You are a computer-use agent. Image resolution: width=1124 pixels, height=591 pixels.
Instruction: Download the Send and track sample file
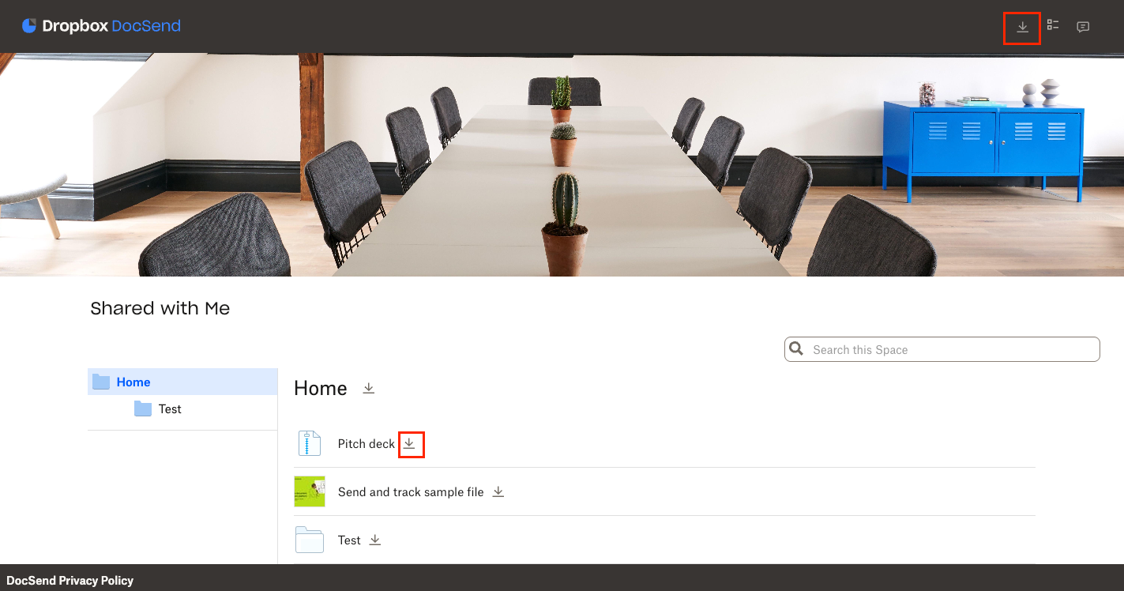click(498, 491)
